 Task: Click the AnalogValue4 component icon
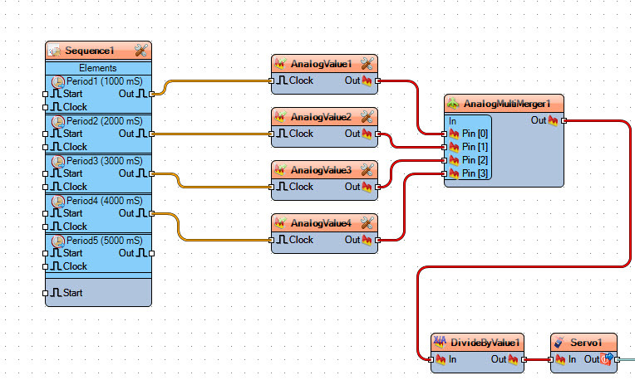pyautogui.click(x=280, y=223)
